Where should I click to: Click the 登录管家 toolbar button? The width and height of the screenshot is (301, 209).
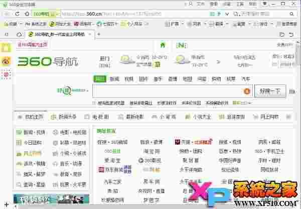pos(286,24)
